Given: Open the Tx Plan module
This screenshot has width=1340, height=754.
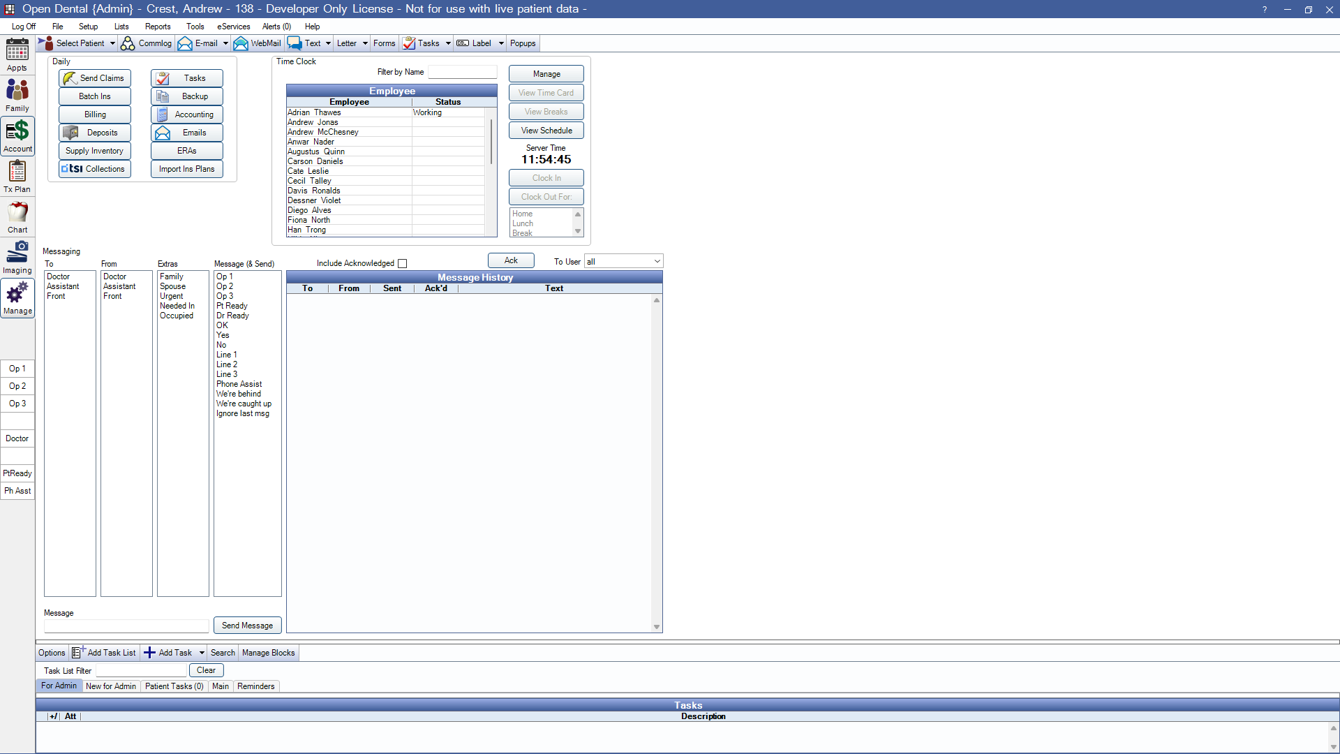Looking at the screenshot, I should 17,176.
